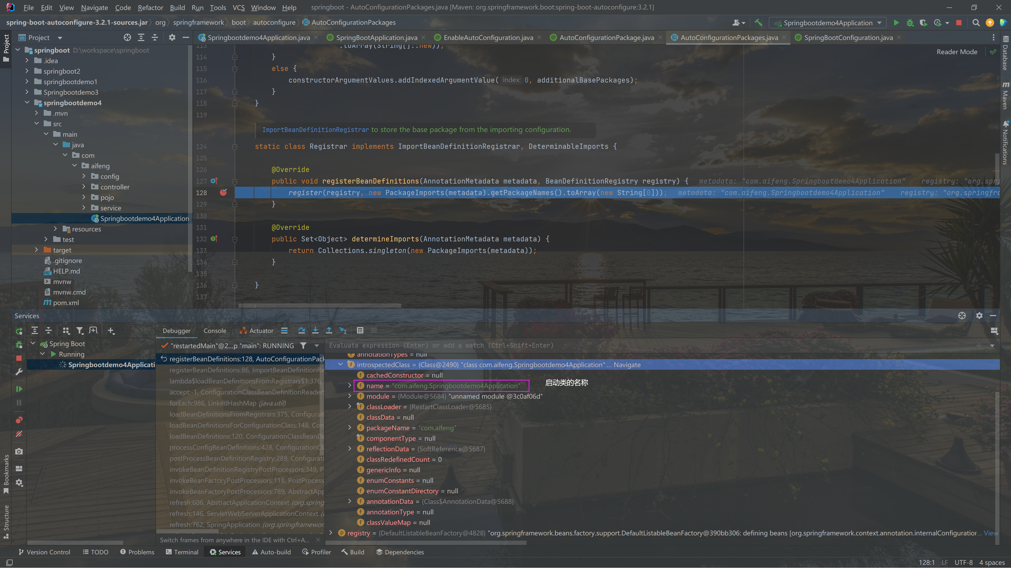
Task: Expand the reflectionData variable node
Action: point(350,448)
